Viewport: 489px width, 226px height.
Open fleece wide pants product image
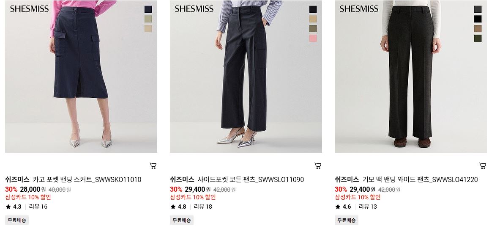411,77
